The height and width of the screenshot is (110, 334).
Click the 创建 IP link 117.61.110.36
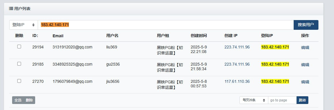click(x=237, y=81)
